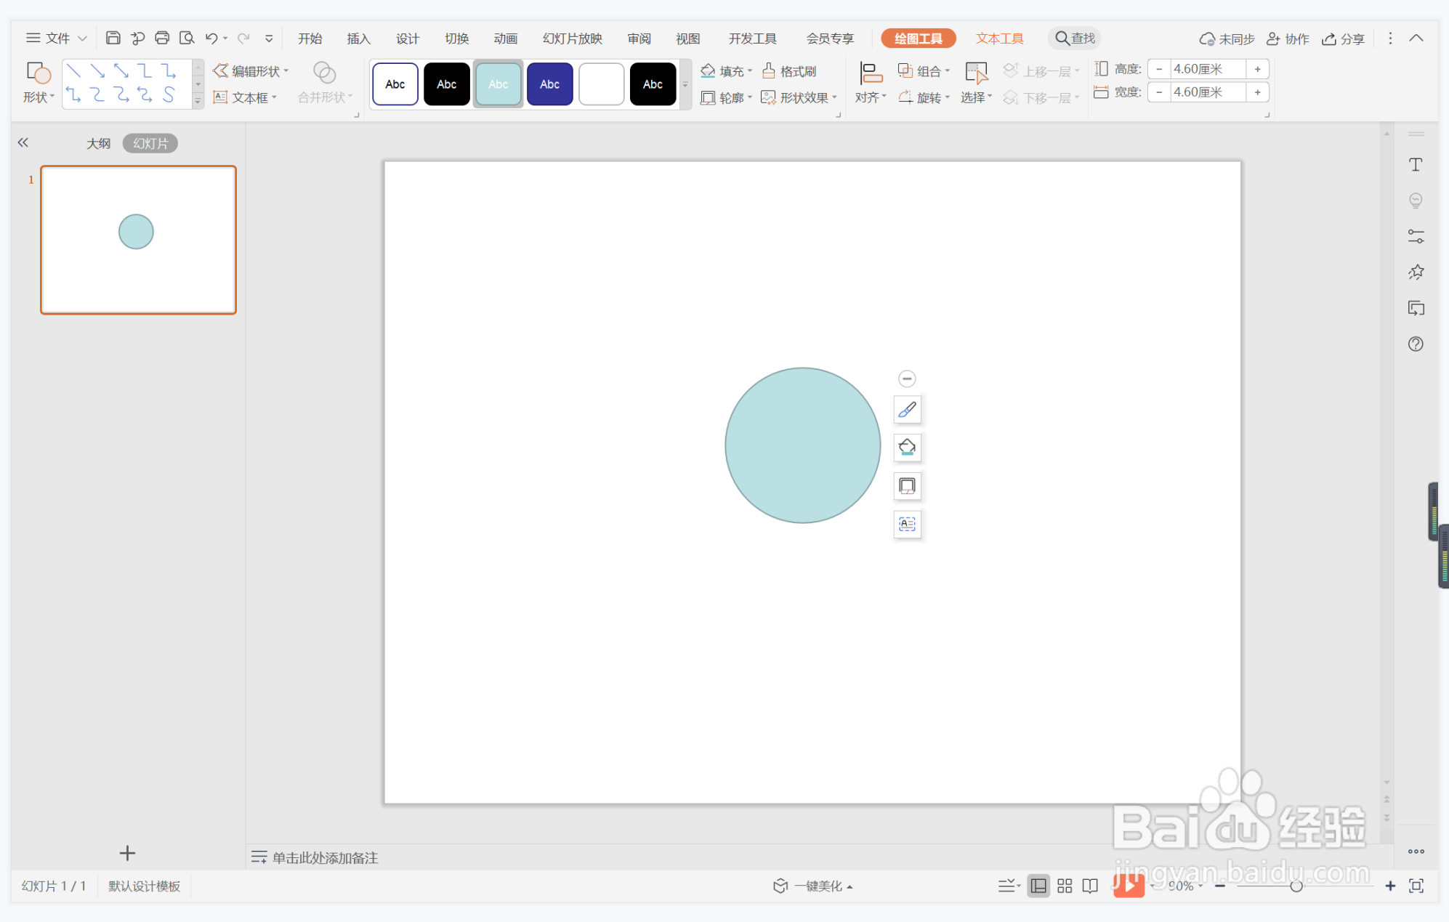
Task: Open the Animation (动画) ribbon tab
Action: pos(505,39)
